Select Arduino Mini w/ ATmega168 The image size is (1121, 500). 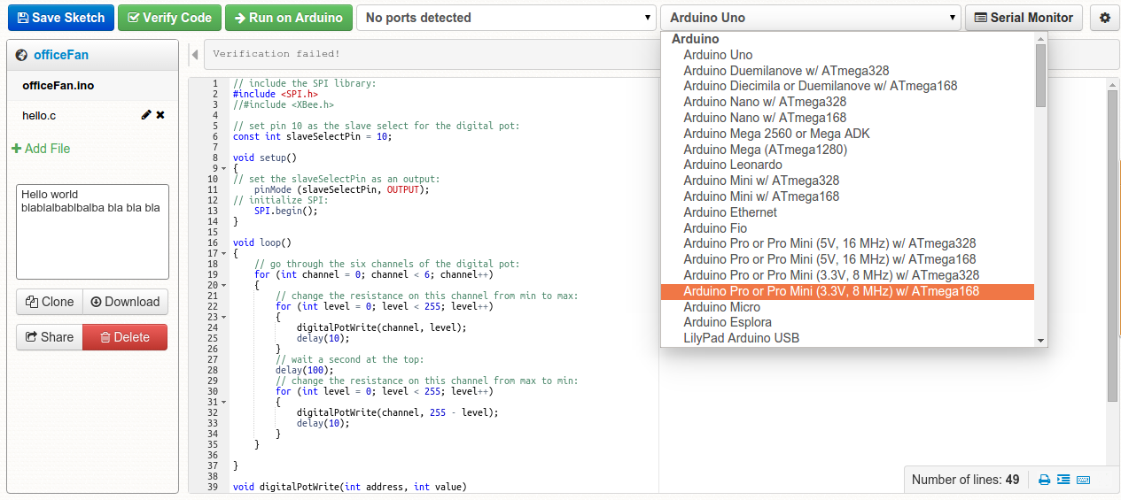[847, 196]
